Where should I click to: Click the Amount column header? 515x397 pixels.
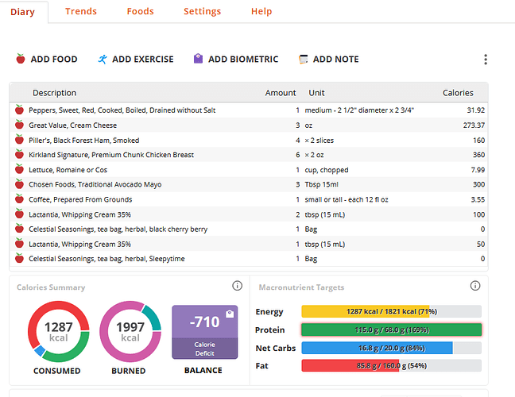281,93
